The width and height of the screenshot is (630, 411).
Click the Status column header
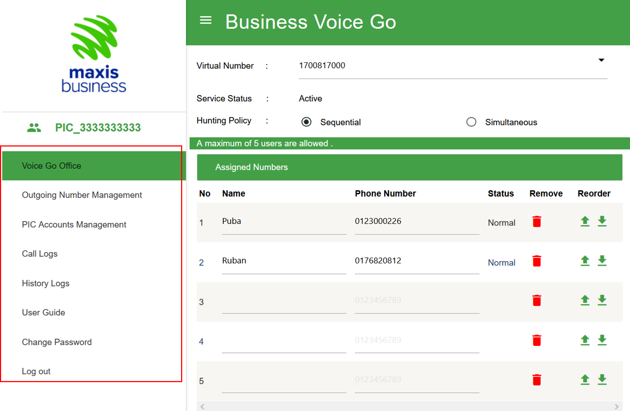coord(500,194)
